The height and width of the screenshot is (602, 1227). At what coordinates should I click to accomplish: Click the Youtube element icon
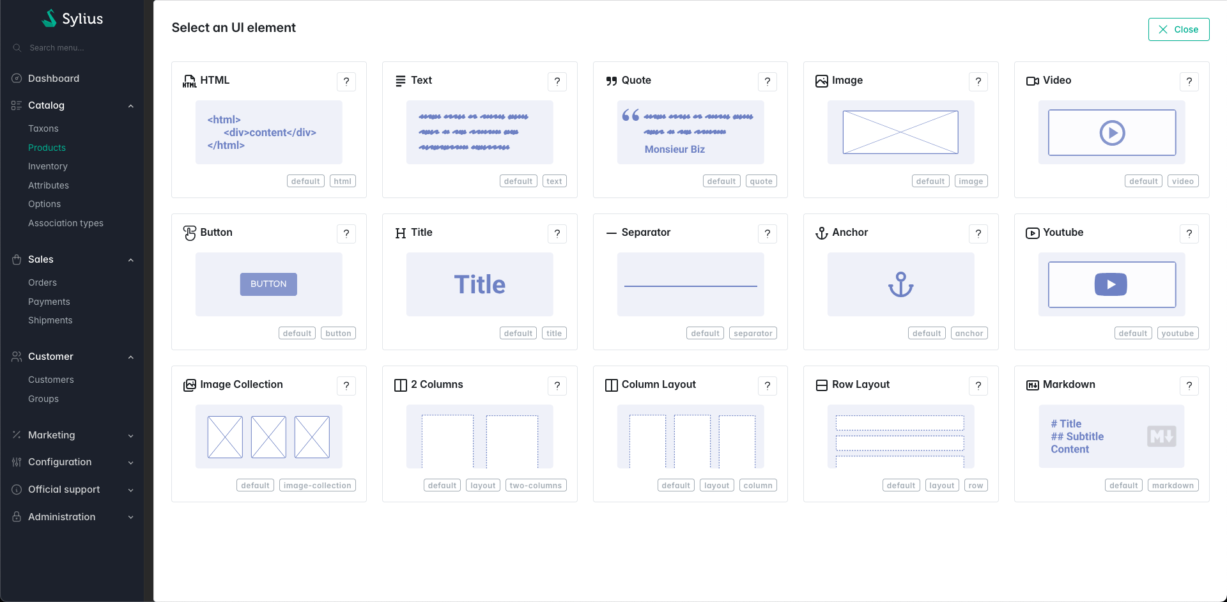pos(1032,233)
